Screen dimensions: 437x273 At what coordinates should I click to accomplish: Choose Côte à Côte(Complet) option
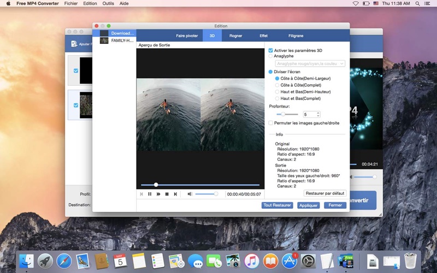tap(277, 85)
